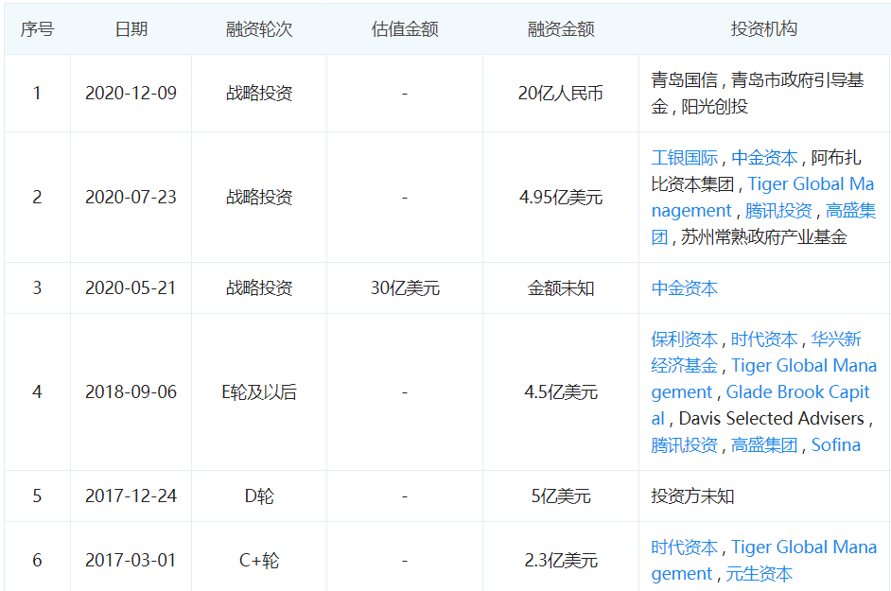This screenshot has width=891, height=591.
Task: Click the 2020-12-09 date cell
Action: 131,94
